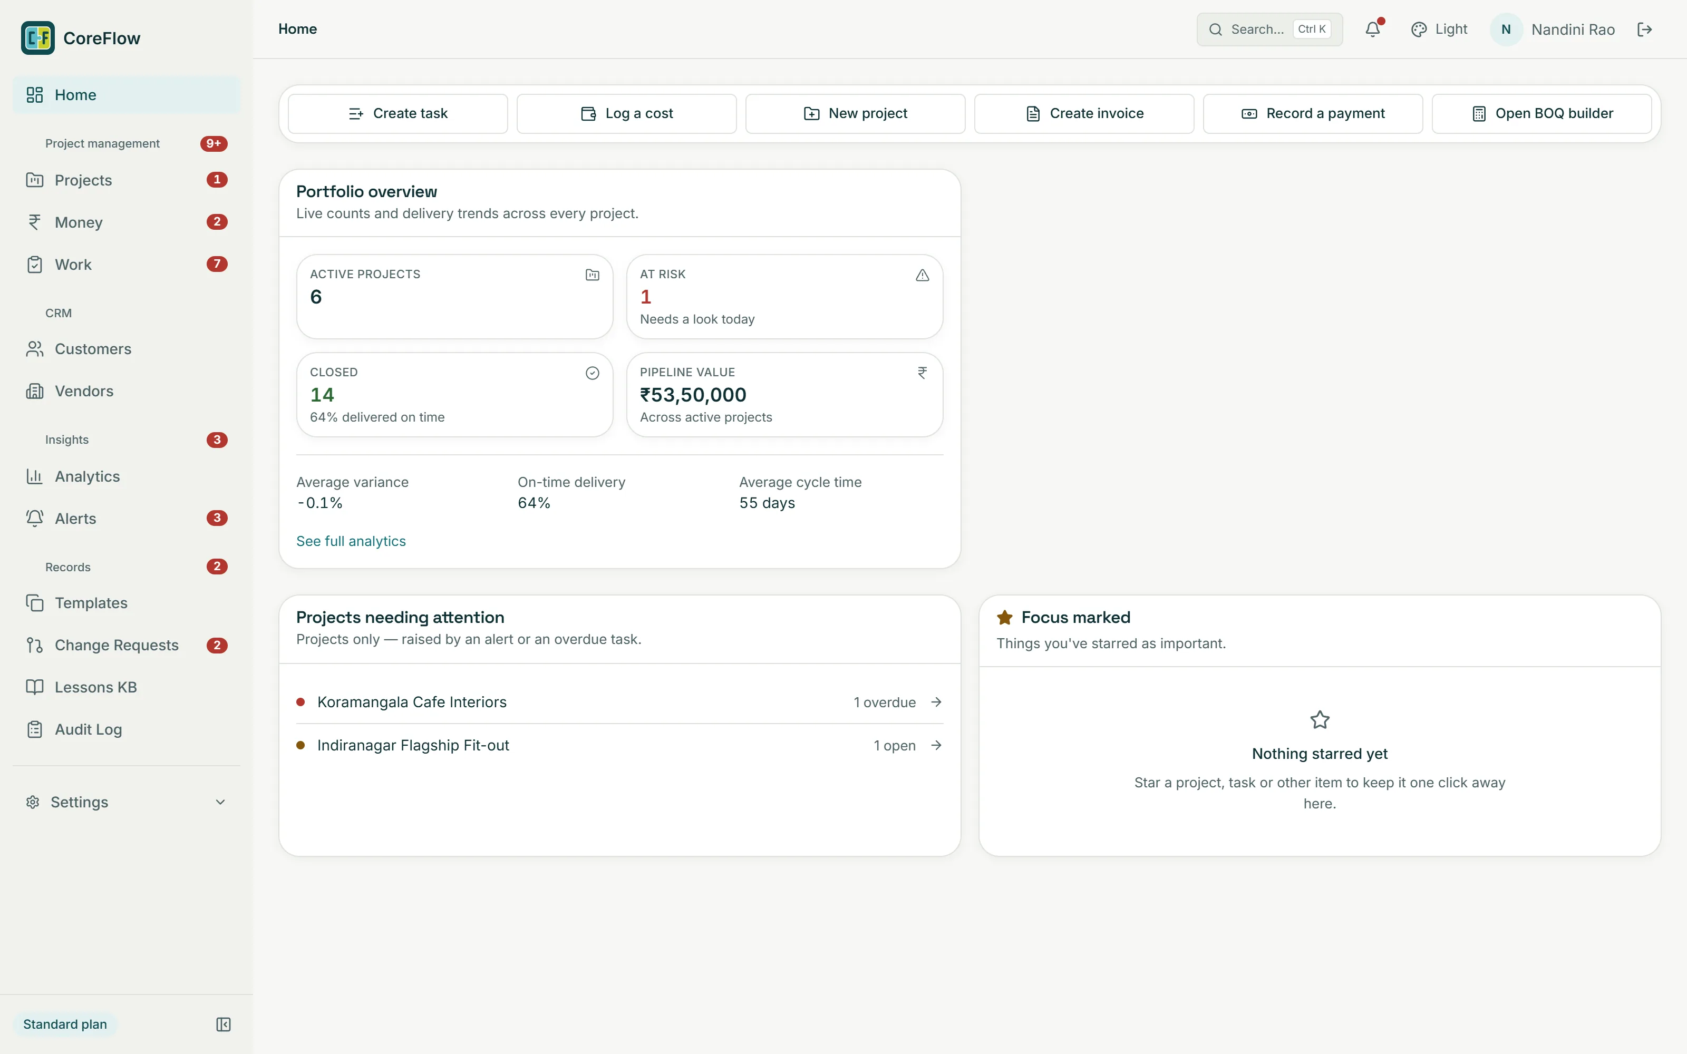Click the outline star above Nothing starred yet
This screenshot has width=1687, height=1054.
pyautogui.click(x=1320, y=719)
